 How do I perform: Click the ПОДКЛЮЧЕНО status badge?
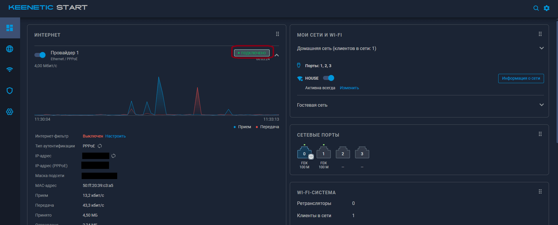[252, 53]
